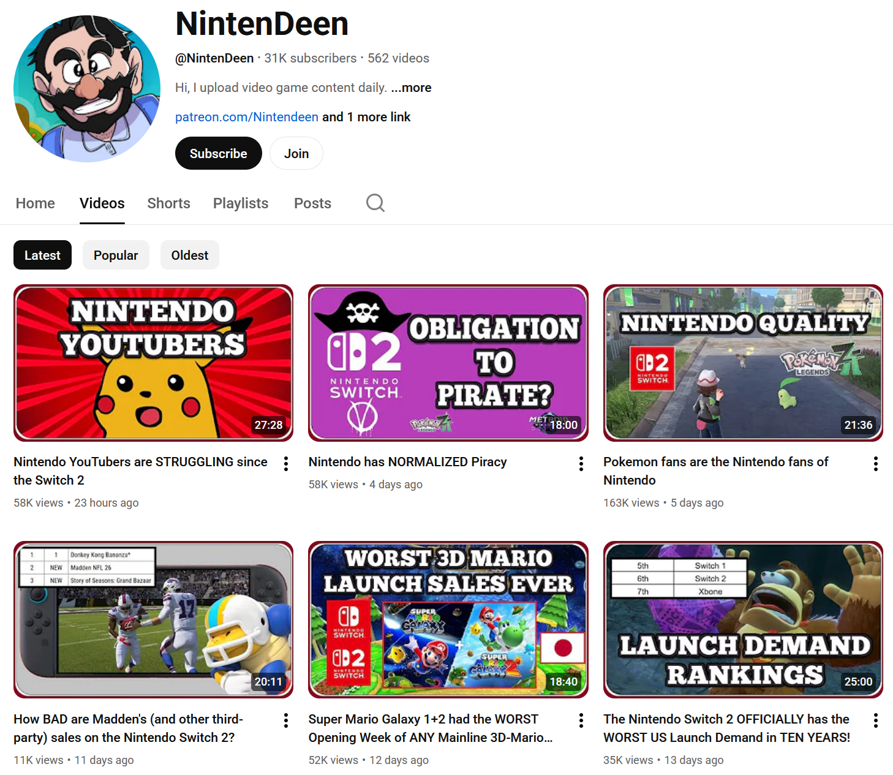
Task: Go to the Home tab
Action: pyautogui.click(x=36, y=203)
